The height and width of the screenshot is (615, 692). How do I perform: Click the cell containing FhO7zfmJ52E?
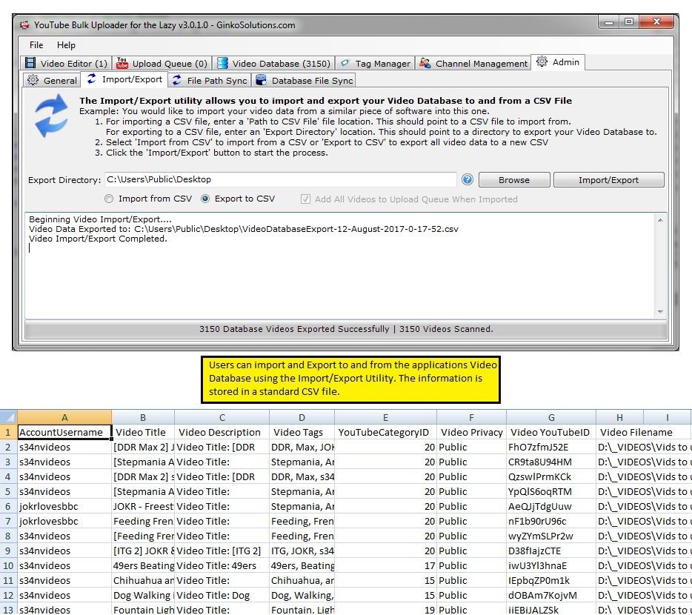[x=551, y=448]
